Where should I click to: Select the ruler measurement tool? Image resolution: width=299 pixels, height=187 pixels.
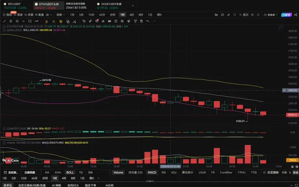[x=91, y=21]
